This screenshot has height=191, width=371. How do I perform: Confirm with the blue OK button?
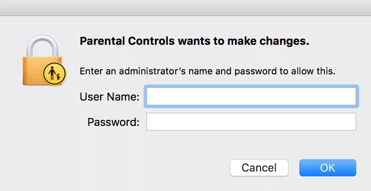click(x=327, y=168)
